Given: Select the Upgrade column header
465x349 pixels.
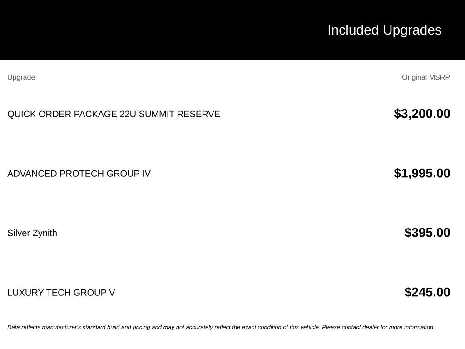Looking at the screenshot, I should click(21, 77).
